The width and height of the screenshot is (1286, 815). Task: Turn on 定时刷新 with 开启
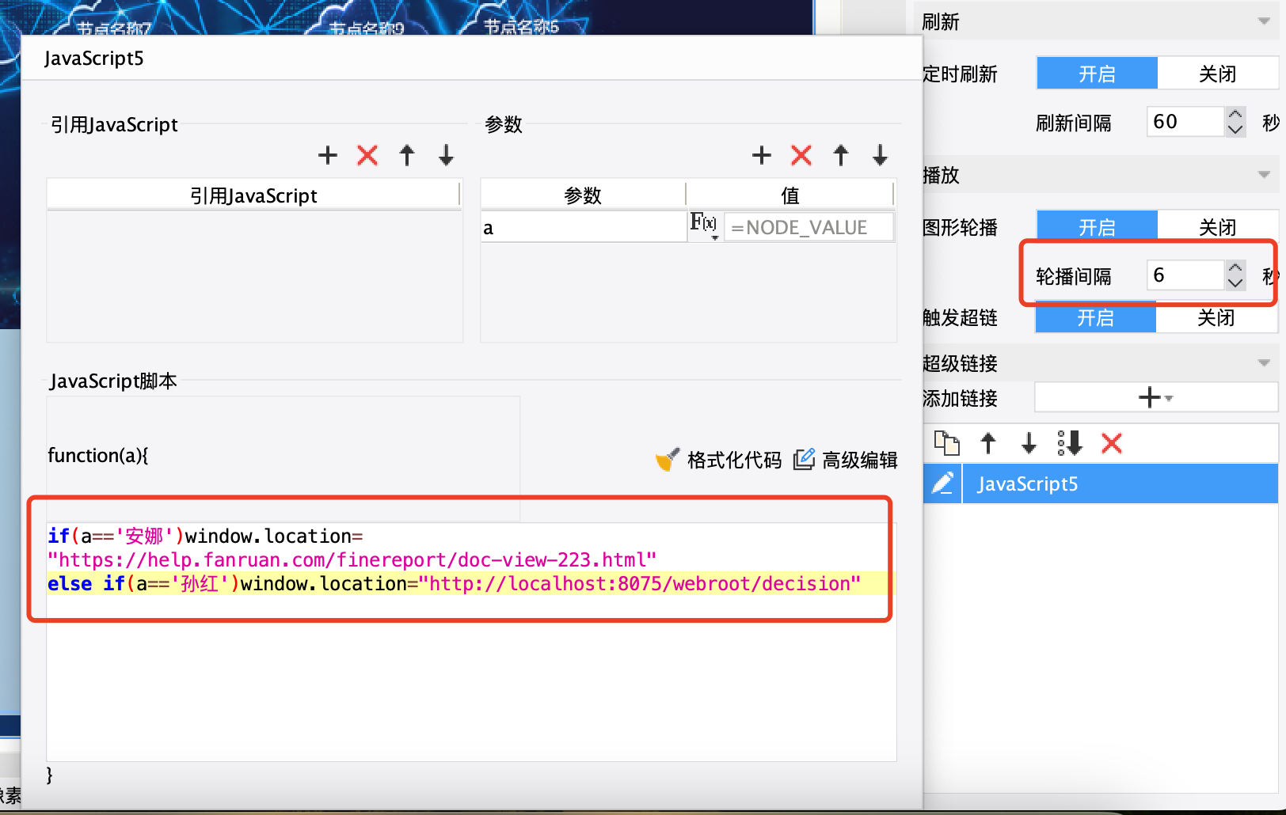click(x=1097, y=74)
